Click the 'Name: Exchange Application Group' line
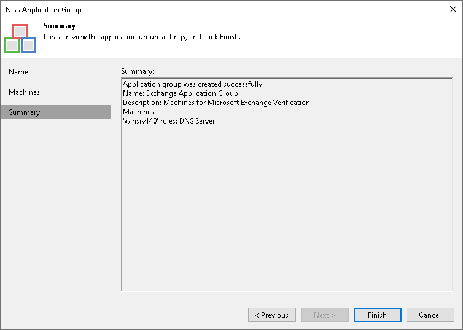Screen dimensions: 463x330 pos(181,93)
